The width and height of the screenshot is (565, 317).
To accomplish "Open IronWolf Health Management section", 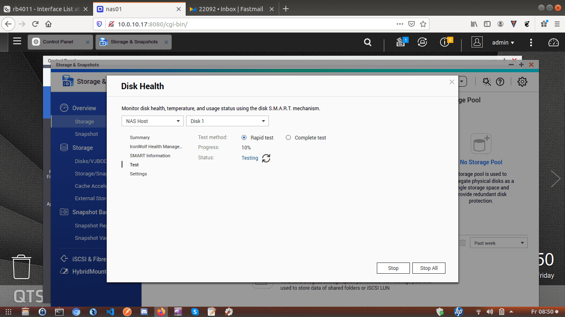I will click(x=156, y=147).
